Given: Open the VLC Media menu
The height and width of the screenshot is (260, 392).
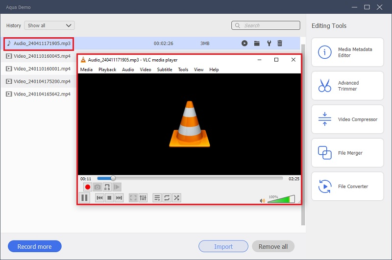Looking at the screenshot, I should 86,70.
